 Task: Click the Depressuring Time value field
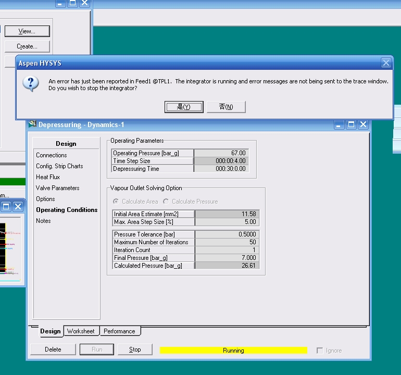221,169
